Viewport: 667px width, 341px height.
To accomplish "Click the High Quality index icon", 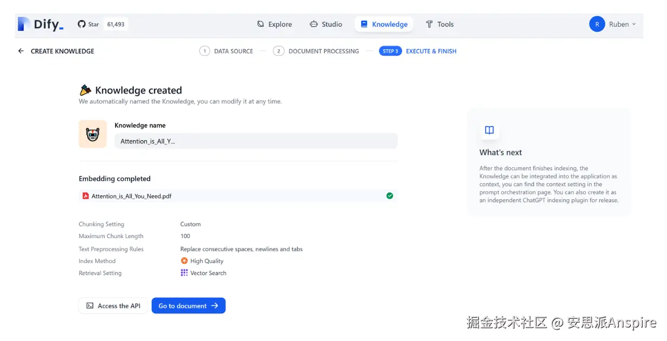I will [x=184, y=261].
